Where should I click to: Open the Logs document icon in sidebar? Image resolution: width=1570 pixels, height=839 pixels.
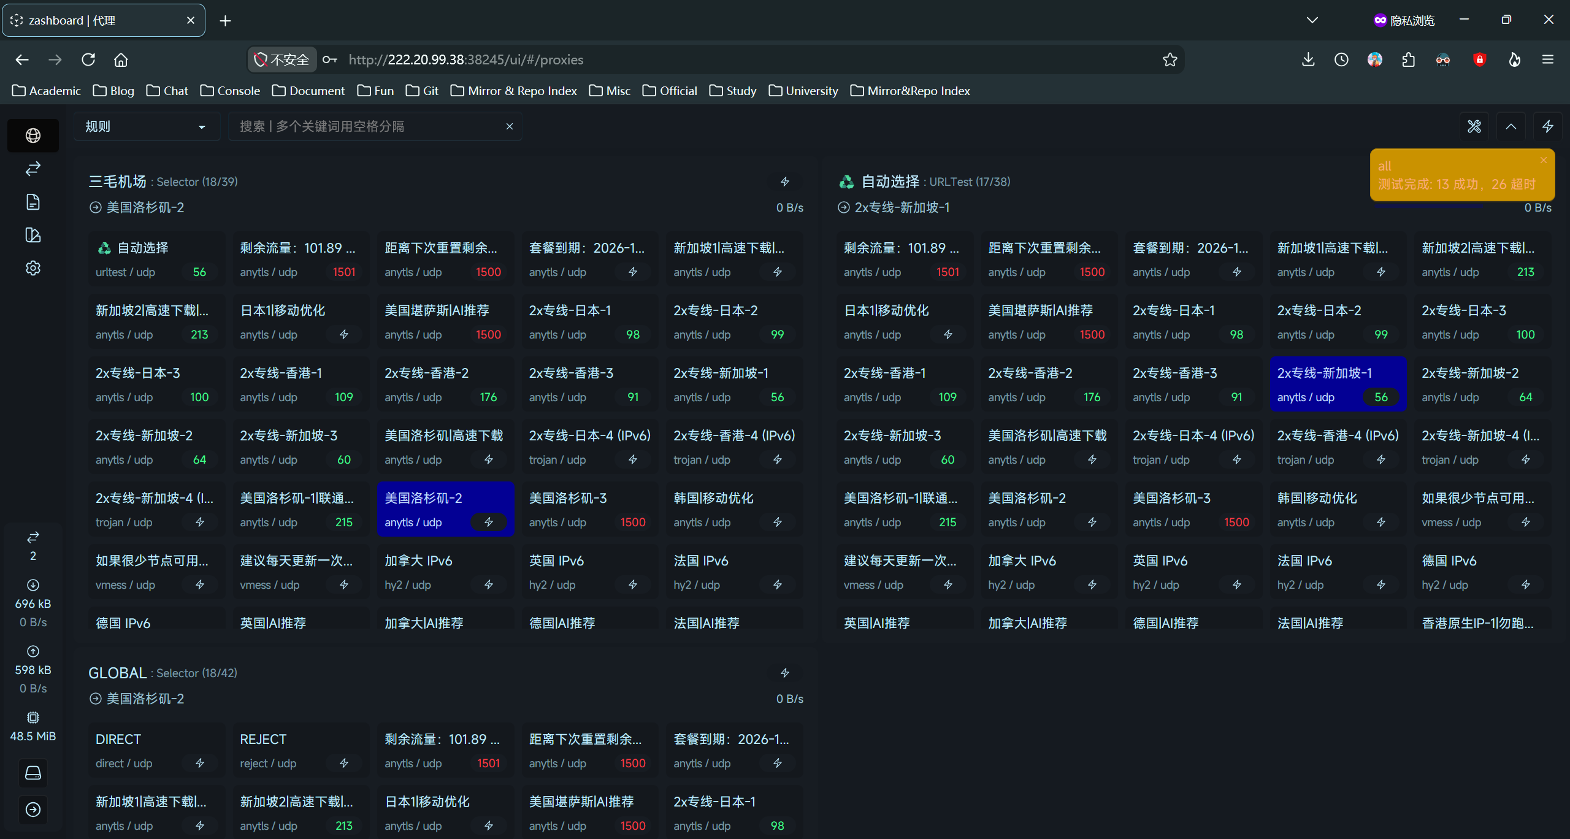point(33,202)
